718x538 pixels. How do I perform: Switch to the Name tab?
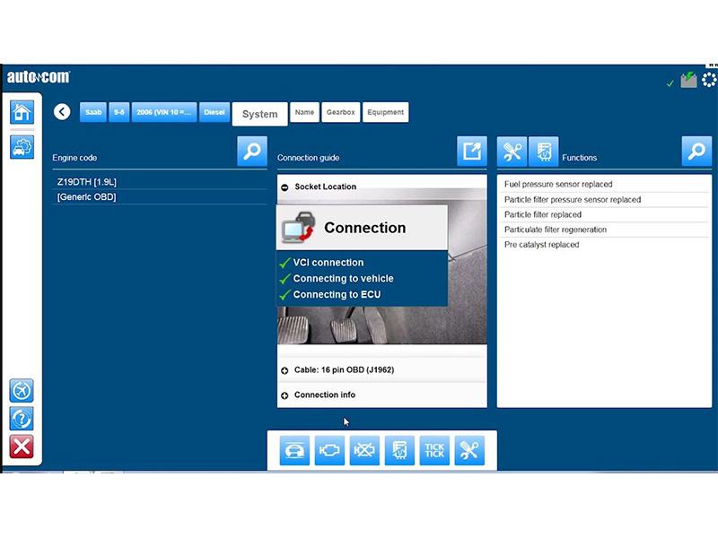[304, 112]
